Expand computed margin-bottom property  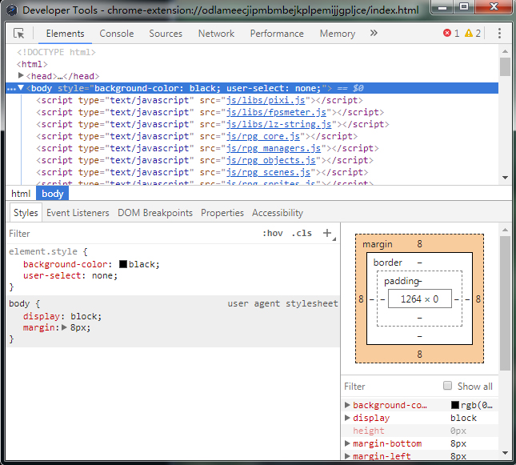pyautogui.click(x=347, y=443)
